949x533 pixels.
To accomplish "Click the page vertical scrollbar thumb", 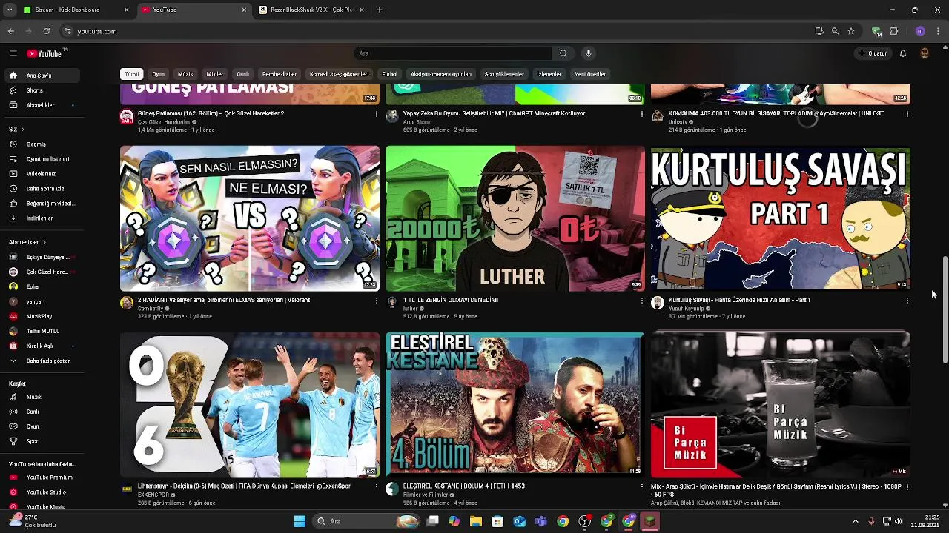I will coord(945,309).
